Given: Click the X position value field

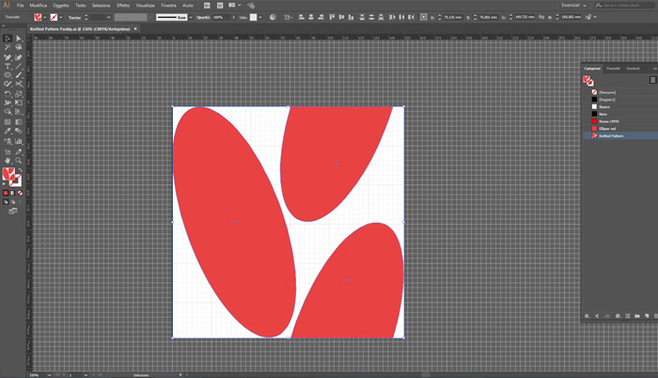Looking at the screenshot, I should tap(453, 17).
